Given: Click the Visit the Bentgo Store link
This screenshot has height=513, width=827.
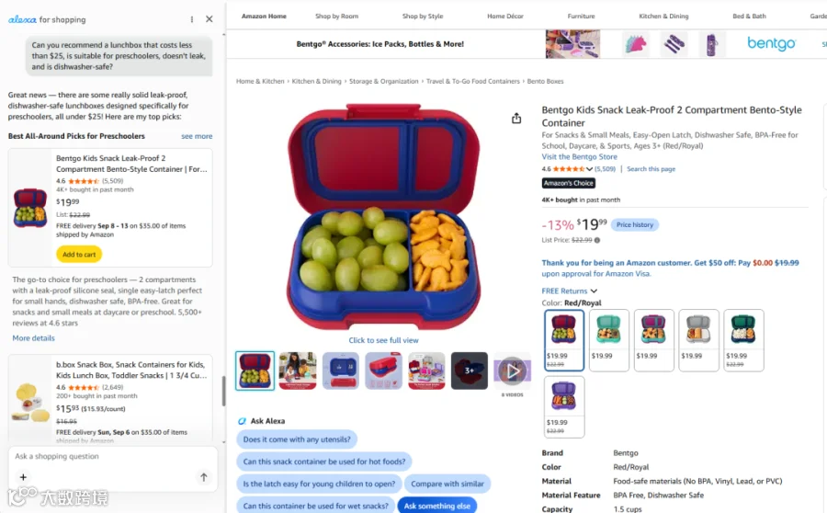Looking at the screenshot, I should pyautogui.click(x=579, y=156).
